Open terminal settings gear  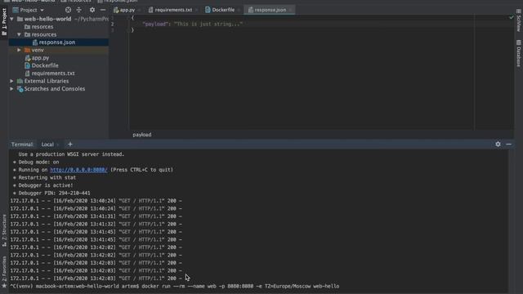[498, 144]
